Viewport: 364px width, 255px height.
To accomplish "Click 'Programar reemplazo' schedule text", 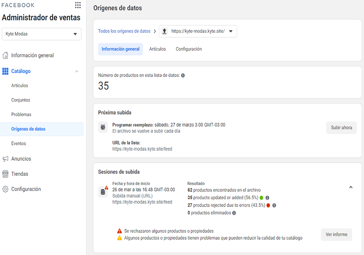I will 169,125.
